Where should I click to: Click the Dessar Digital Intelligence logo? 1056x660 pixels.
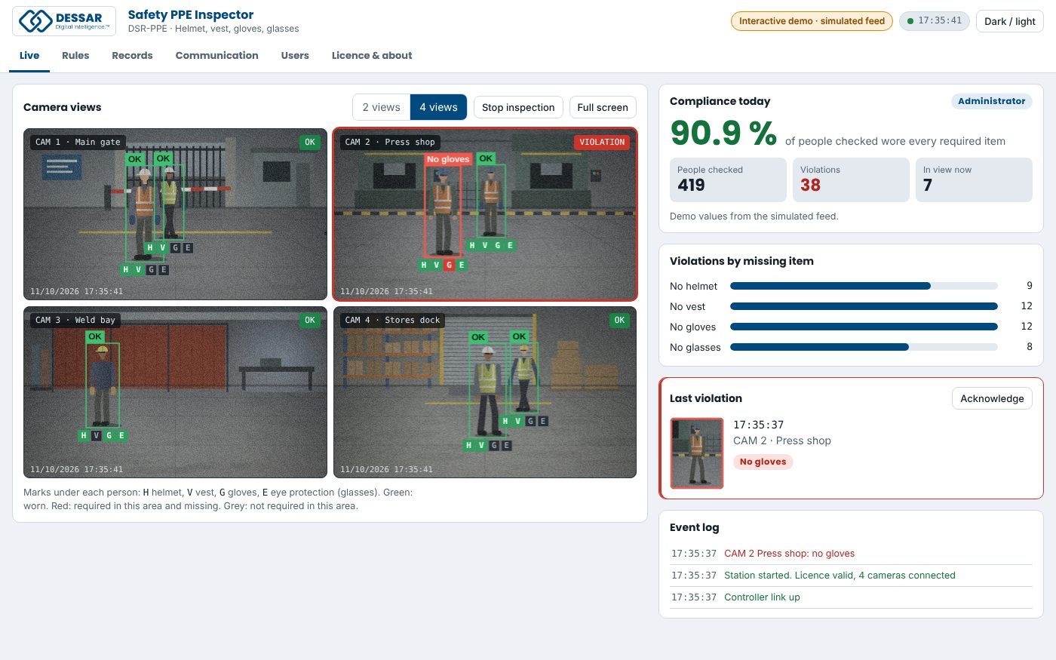tap(64, 21)
